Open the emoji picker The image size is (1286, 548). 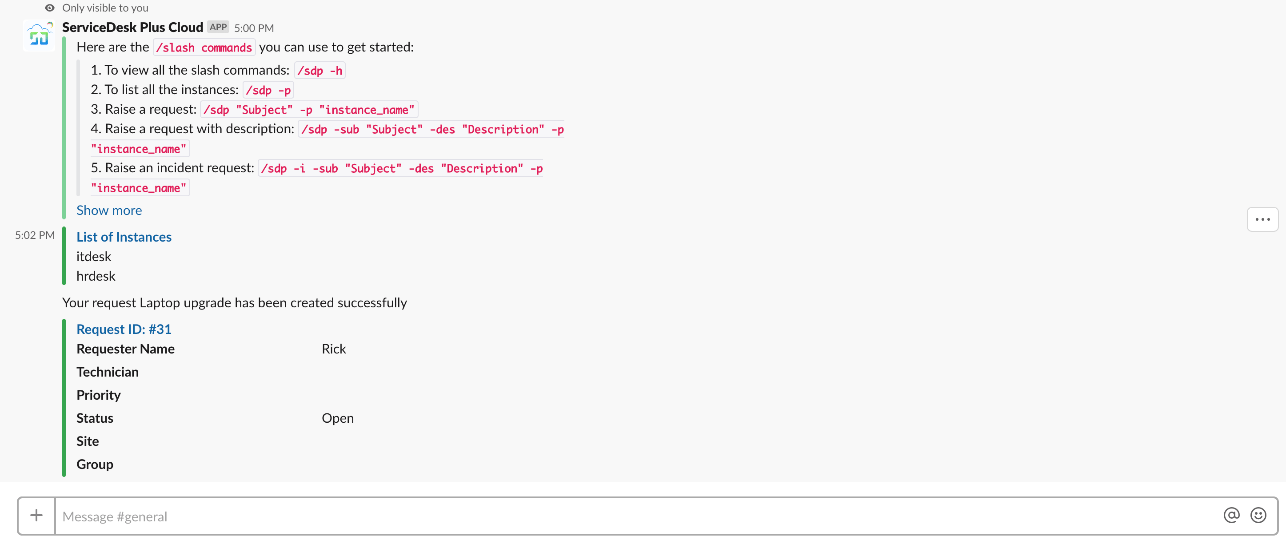1258,516
